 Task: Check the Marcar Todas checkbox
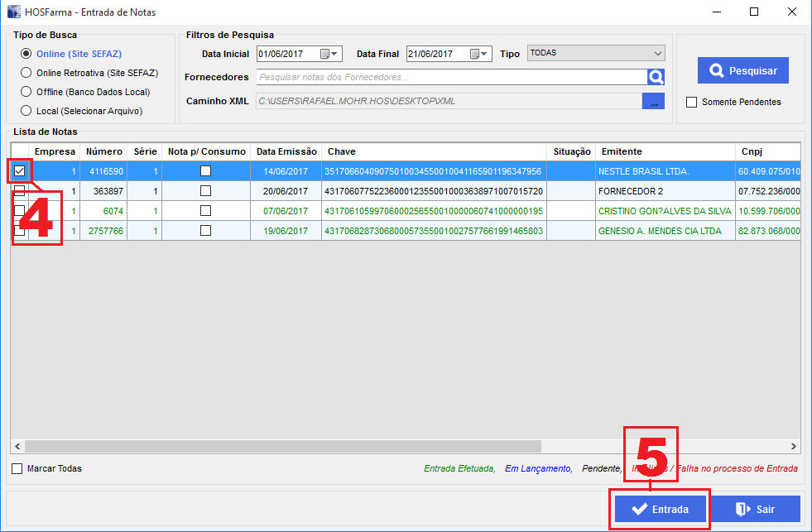tap(17, 468)
